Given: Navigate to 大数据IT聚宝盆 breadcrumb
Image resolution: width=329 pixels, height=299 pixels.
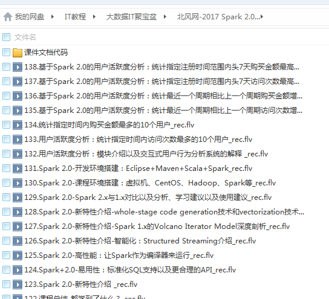Looking at the screenshot, I should tap(131, 17).
